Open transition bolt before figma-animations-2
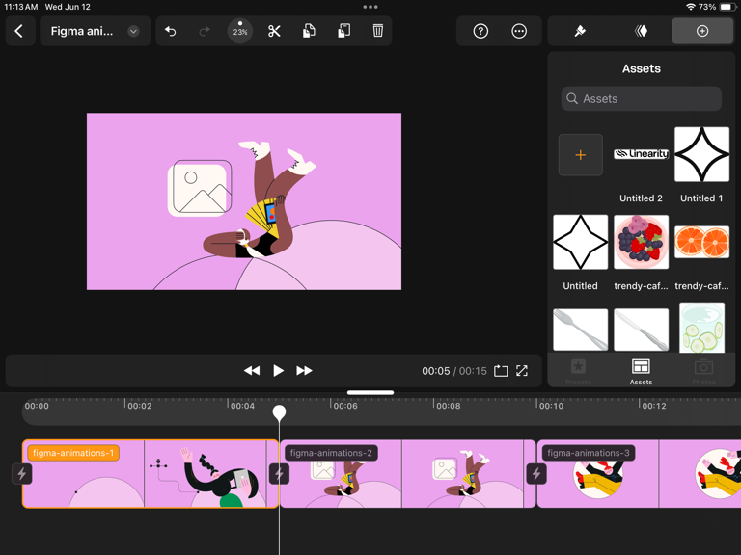The width and height of the screenshot is (741, 555). [x=279, y=474]
